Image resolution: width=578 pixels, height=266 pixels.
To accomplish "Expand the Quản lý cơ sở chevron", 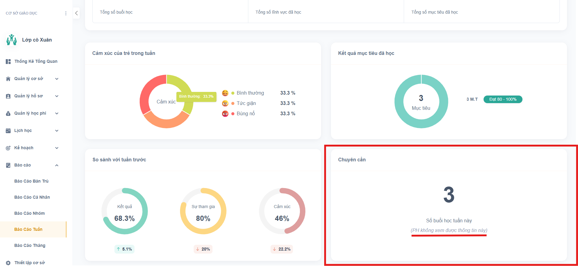I will 57,79.
